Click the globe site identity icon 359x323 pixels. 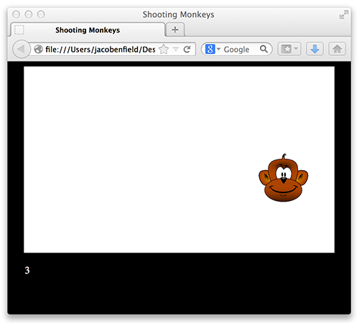tap(38, 50)
